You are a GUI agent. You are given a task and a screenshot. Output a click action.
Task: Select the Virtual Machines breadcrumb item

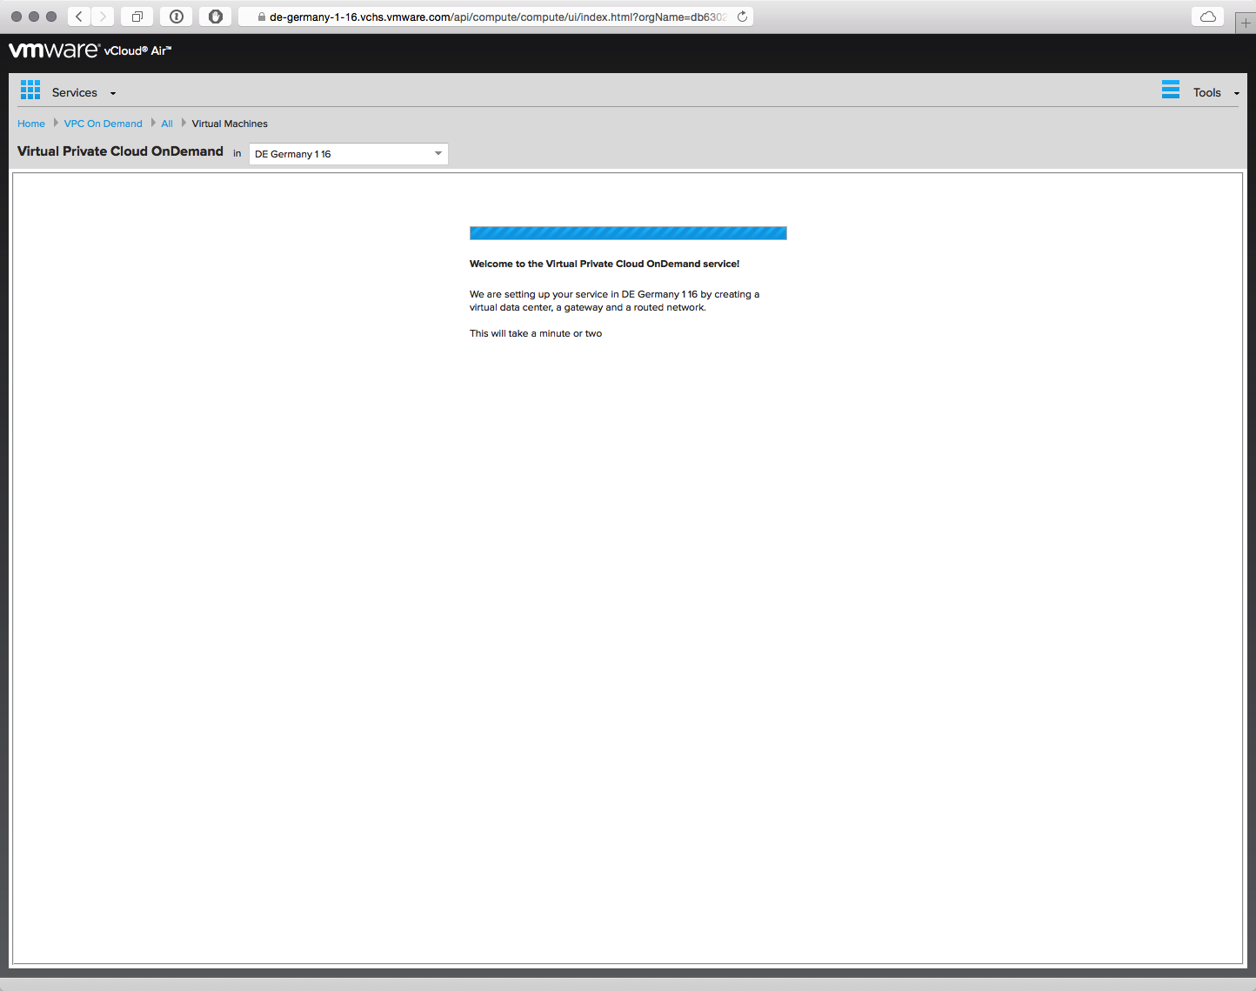tap(230, 124)
